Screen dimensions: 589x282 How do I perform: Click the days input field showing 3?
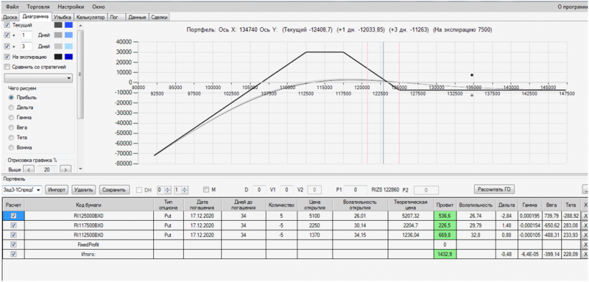(27, 46)
